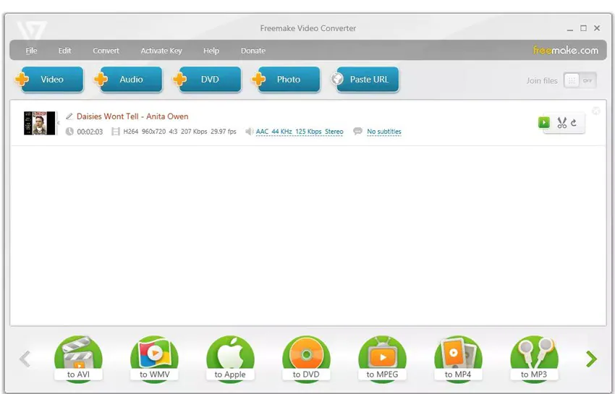The width and height of the screenshot is (615, 394).
Task: Toggle the Join files switch
Action: click(580, 80)
